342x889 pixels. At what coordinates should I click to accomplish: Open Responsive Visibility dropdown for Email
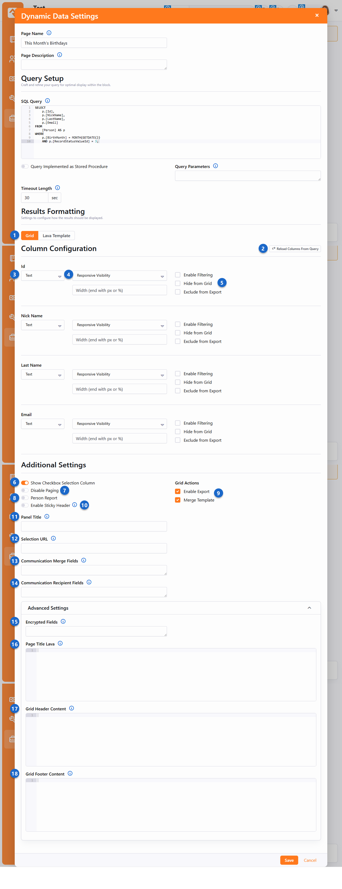pos(119,424)
